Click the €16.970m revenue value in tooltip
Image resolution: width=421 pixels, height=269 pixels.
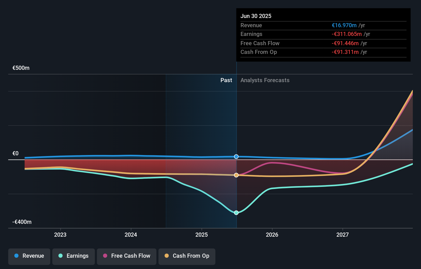coord(344,25)
